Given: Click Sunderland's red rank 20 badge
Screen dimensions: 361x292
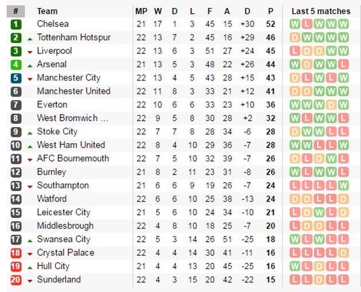Looking at the screenshot, I should (x=16, y=280).
